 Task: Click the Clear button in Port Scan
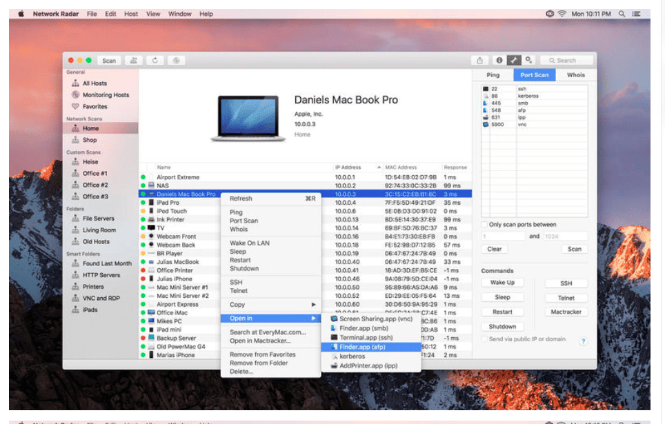click(x=494, y=250)
